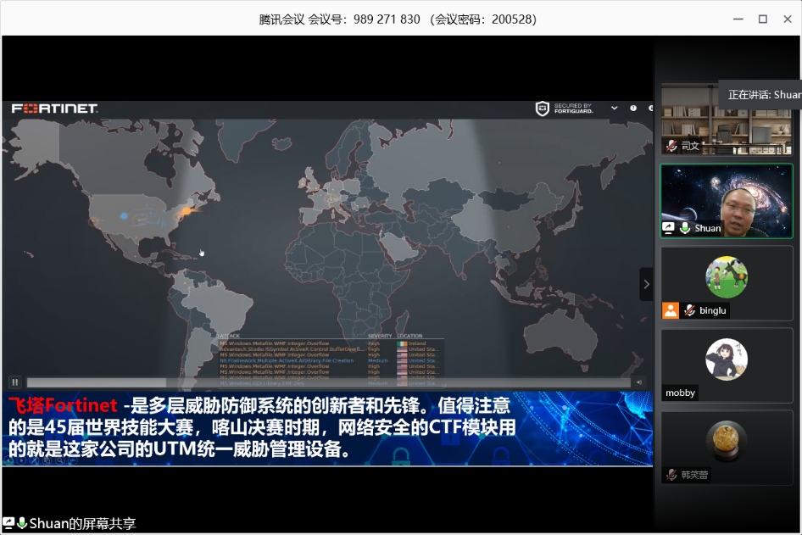
Task: Select mobby's anime avatar
Action: pos(727,359)
